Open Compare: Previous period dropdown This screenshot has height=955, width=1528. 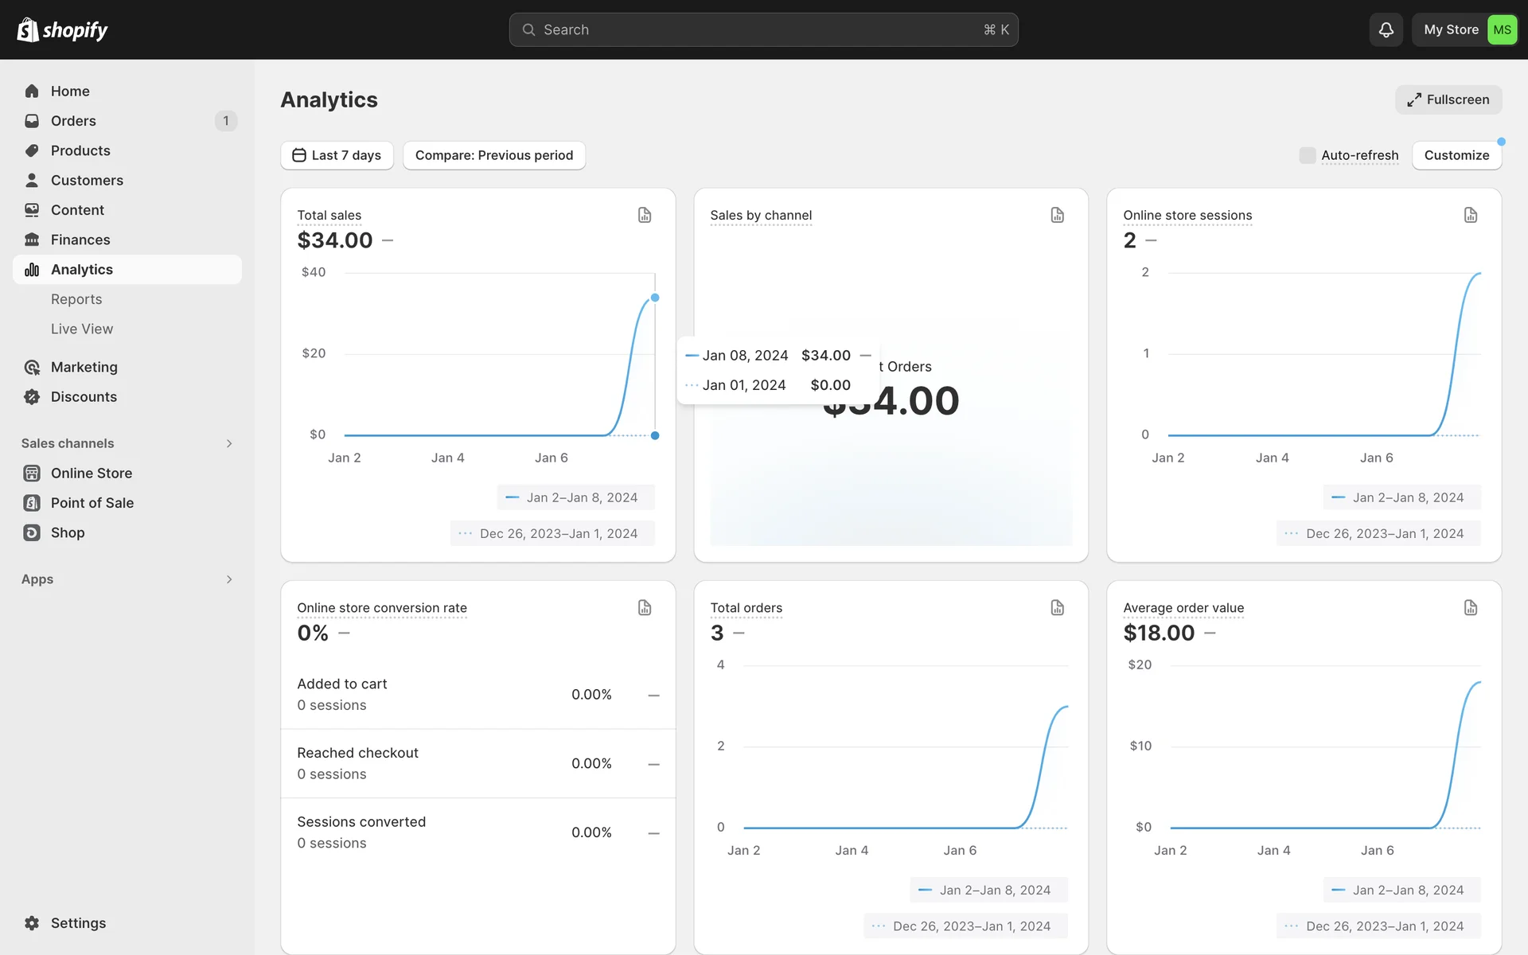[x=493, y=155]
